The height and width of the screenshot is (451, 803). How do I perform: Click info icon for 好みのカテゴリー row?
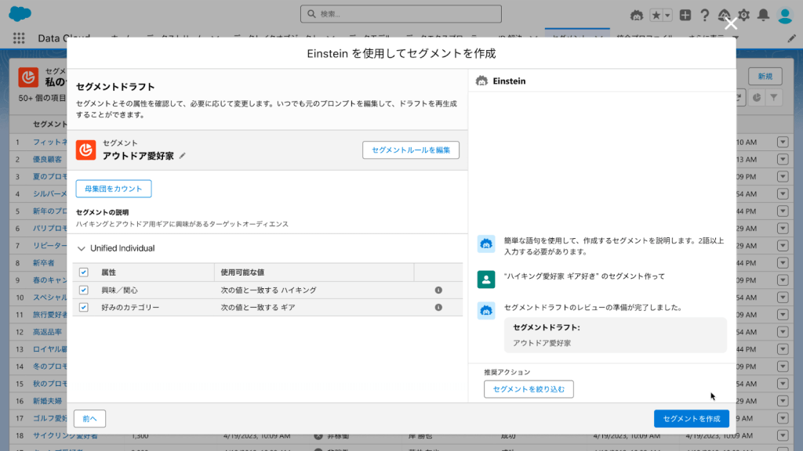tap(438, 308)
